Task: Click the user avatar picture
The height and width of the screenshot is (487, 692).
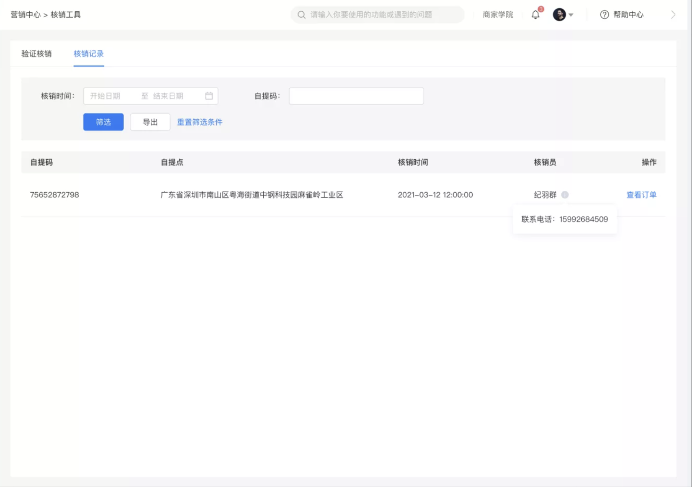Action: pos(559,15)
